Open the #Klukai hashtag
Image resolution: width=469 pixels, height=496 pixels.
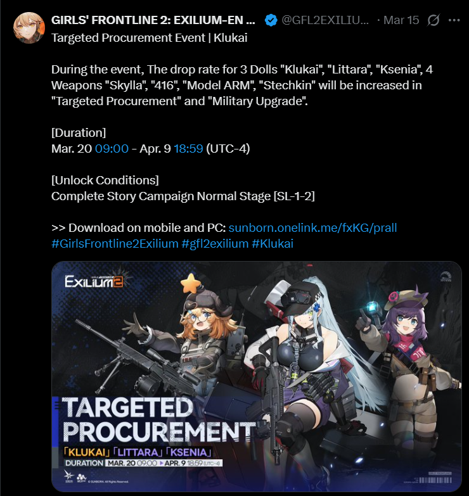point(273,244)
